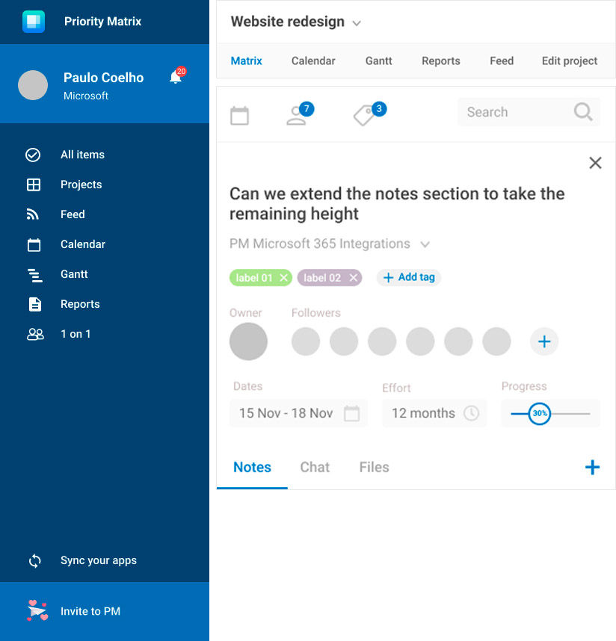Remove the label 02 tag

pyautogui.click(x=353, y=278)
